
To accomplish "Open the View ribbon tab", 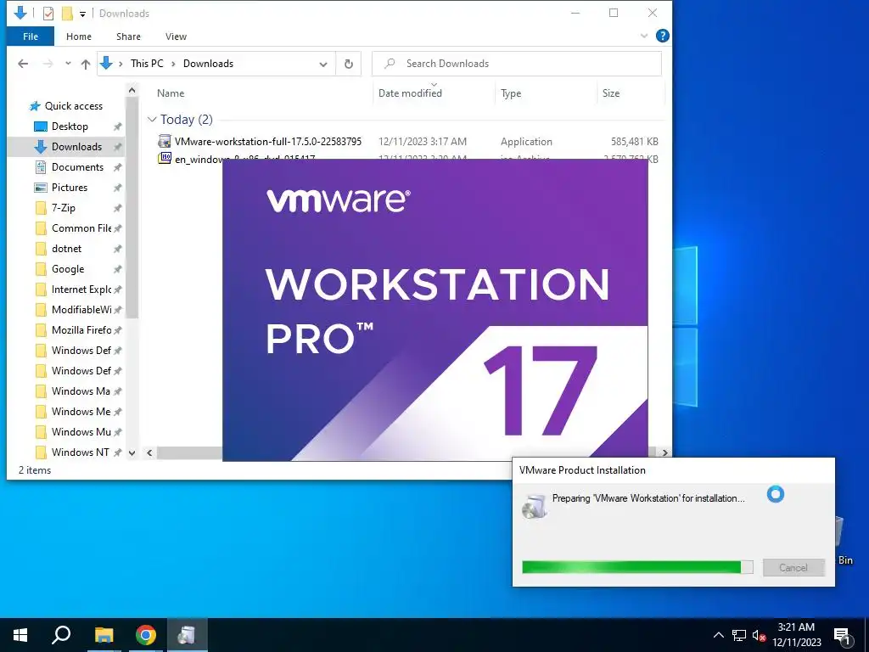I will point(176,37).
